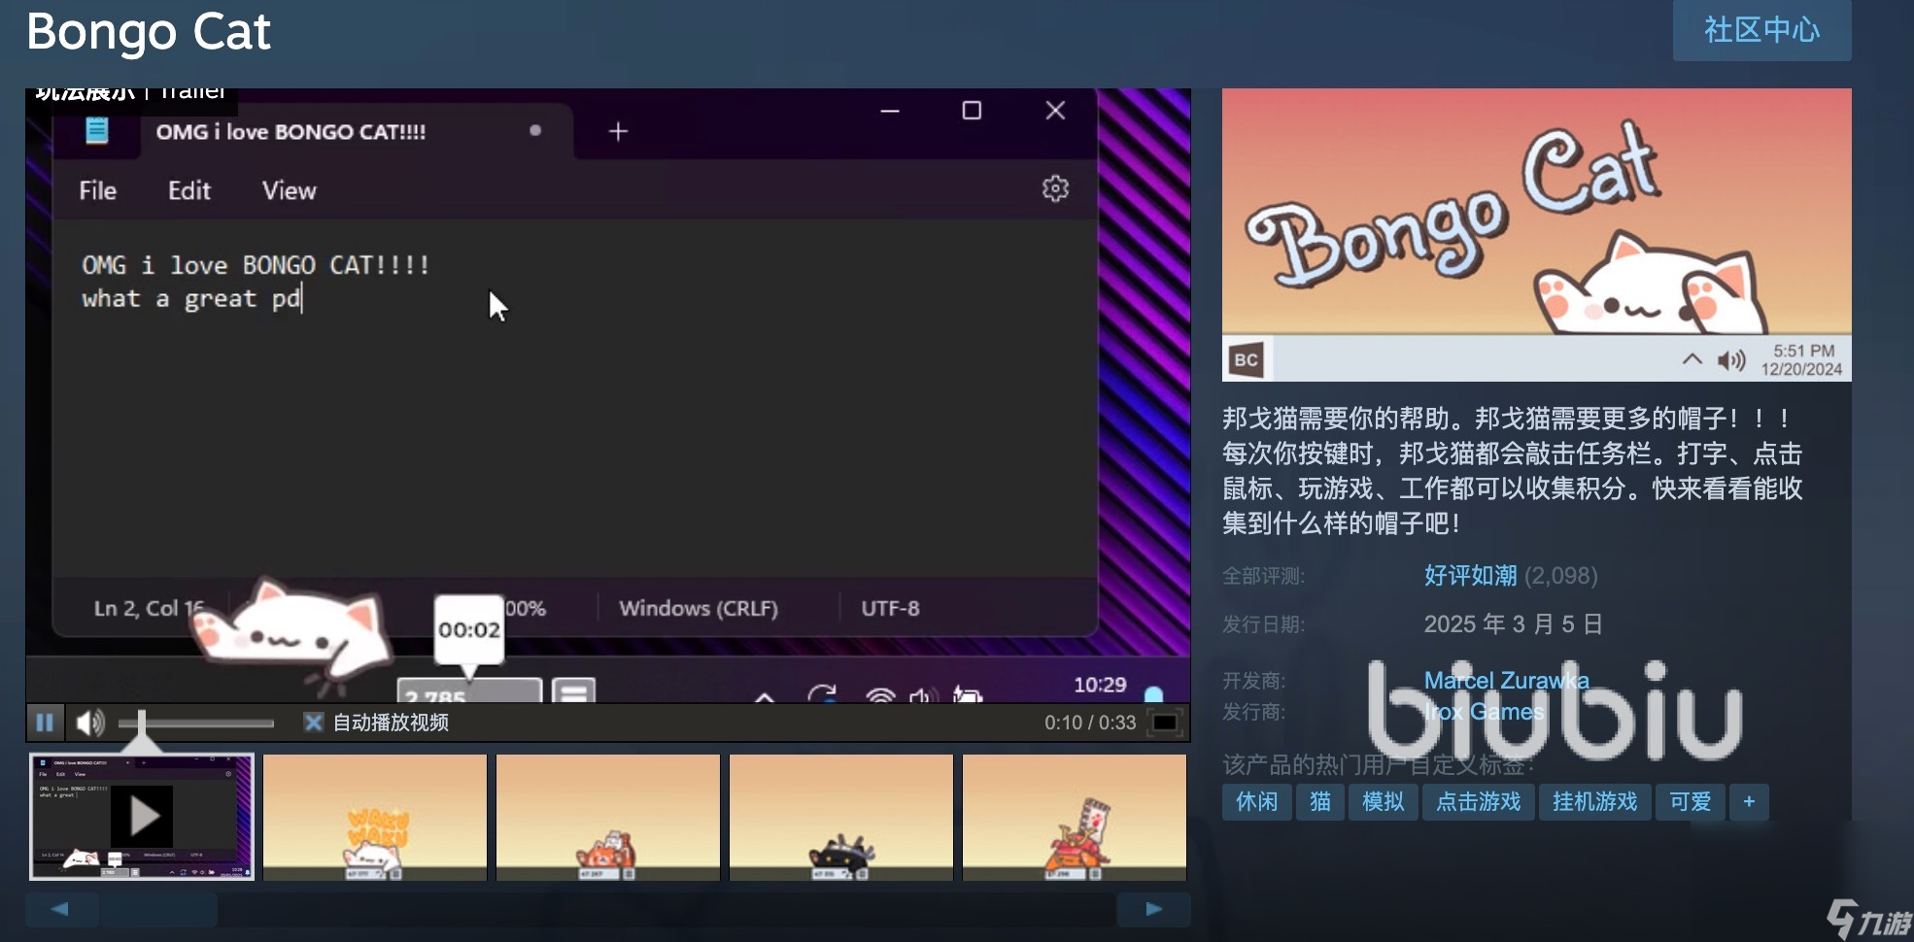
Task: Click the speaker icon in header image tray
Action: [x=1731, y=361]
